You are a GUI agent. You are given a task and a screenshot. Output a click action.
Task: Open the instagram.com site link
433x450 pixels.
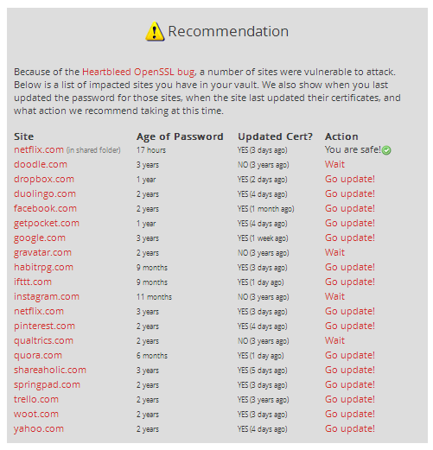point(47,296)
